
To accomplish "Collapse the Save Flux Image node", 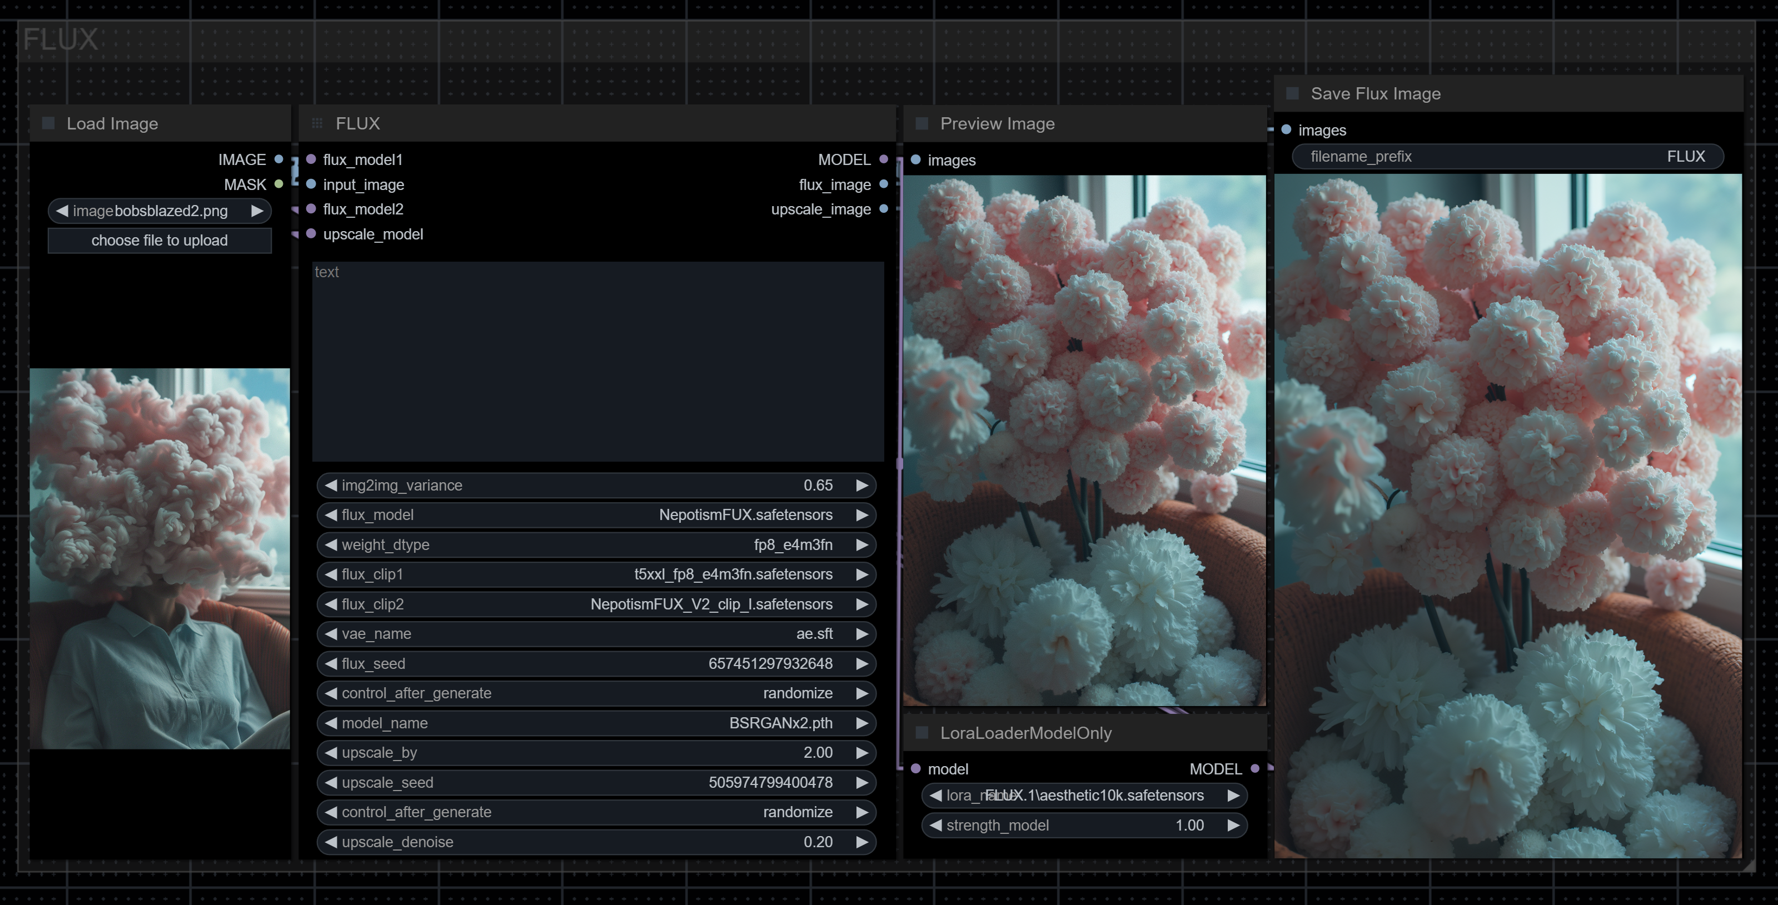I will pos(1293,93).
